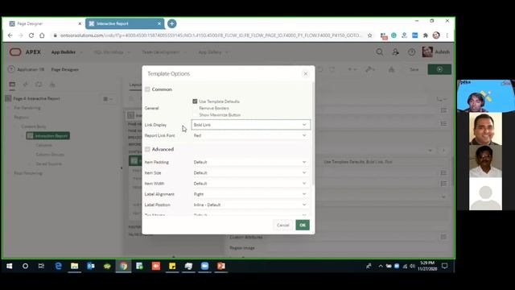
Task: Open the APEX help icon
Action: (x=411, y=52)
